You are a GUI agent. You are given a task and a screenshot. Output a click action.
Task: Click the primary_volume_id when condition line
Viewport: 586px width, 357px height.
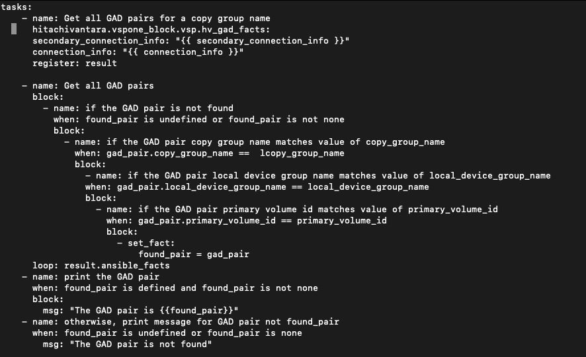pos(246,220)
